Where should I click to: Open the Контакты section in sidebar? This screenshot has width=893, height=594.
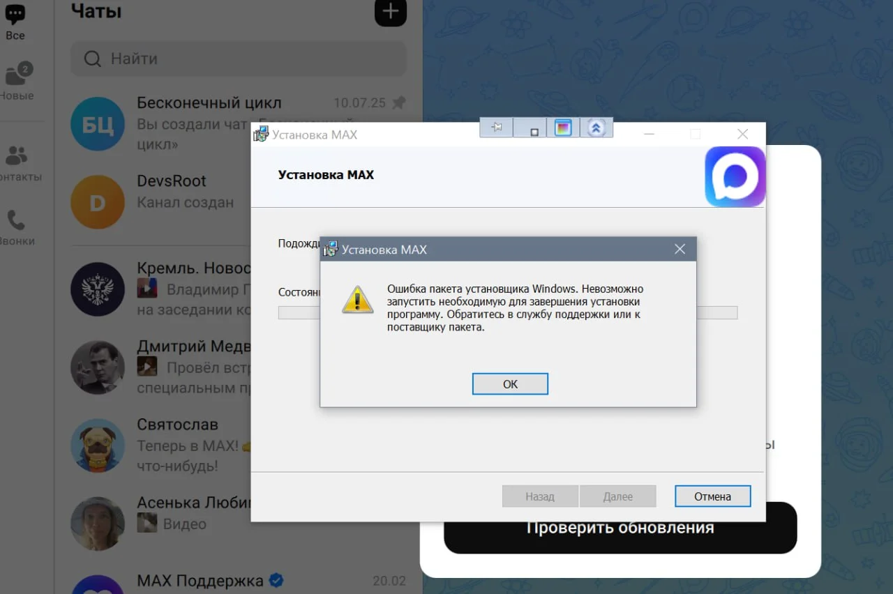17,163
